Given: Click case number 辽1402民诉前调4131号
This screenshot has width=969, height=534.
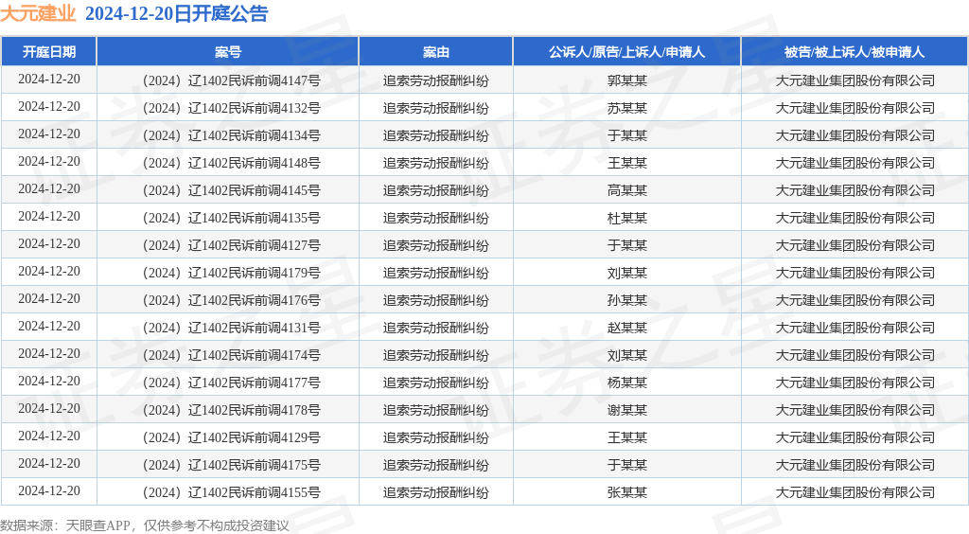Looking at the screenshot, I should (x=254, y=328).
